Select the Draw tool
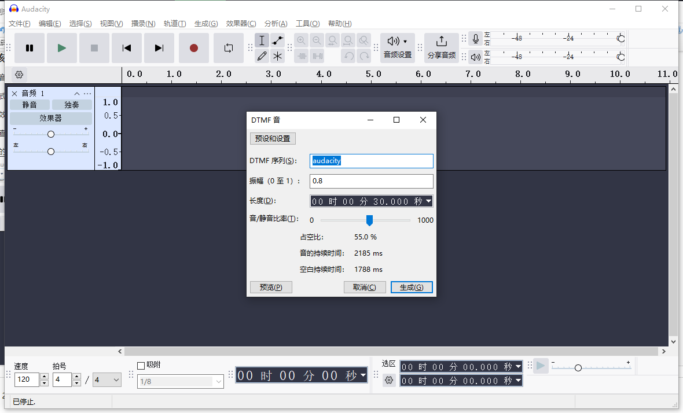This screenshot has width=683, height=413. click(x=262, y=56)
